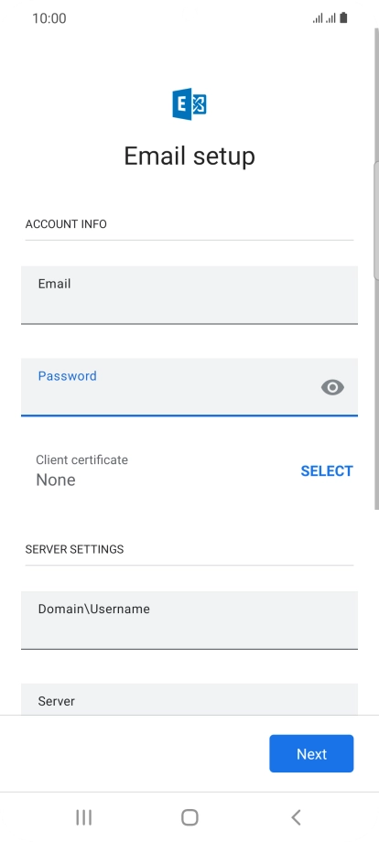Image resolution: width=379 pixels, height=842 pixels.
Task: Click the vertical scrollbar handle
Action: pyautogui.click(x=376, y=221)
